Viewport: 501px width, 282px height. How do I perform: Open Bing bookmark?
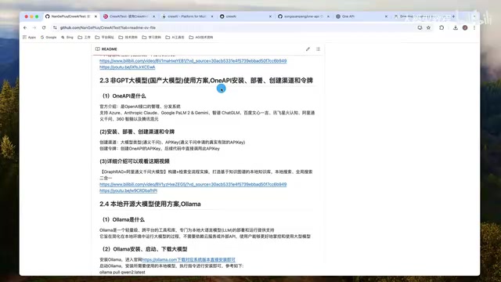pyautogui.click(x=67, y=38)
